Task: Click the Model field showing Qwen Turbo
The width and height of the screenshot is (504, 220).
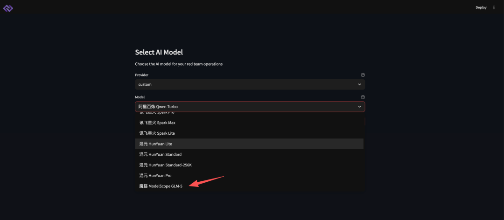Action: 243,107
